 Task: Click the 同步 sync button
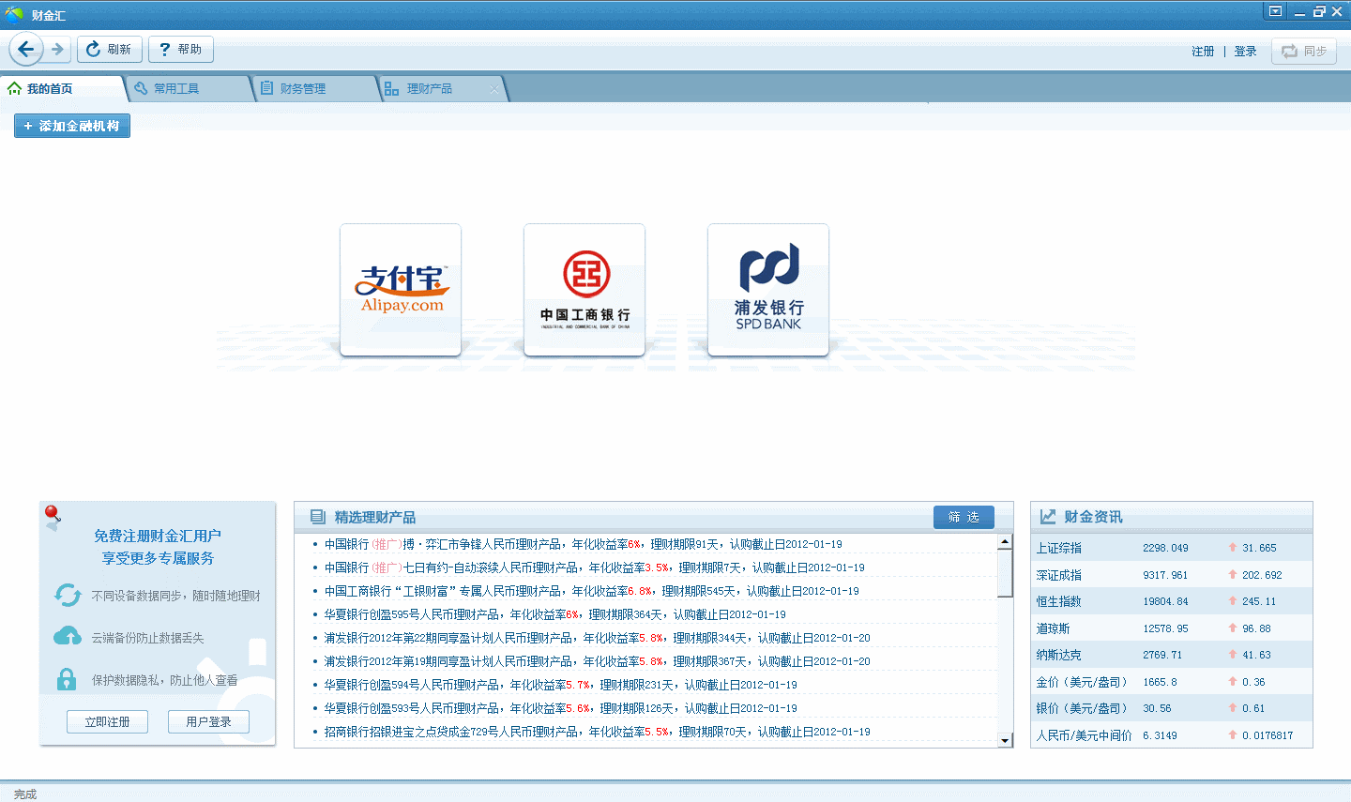pyautogui.click(x=1304, y=51)
